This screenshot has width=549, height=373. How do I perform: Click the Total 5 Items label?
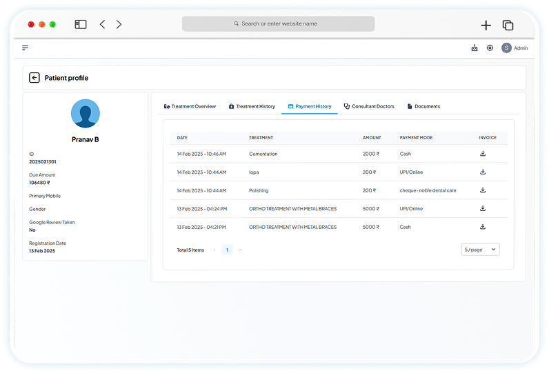[x=190, y=250]
